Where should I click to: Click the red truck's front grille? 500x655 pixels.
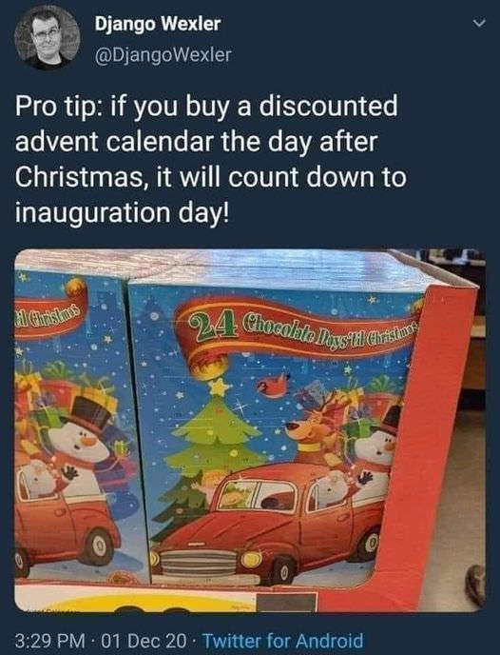(x=198, y=563)
